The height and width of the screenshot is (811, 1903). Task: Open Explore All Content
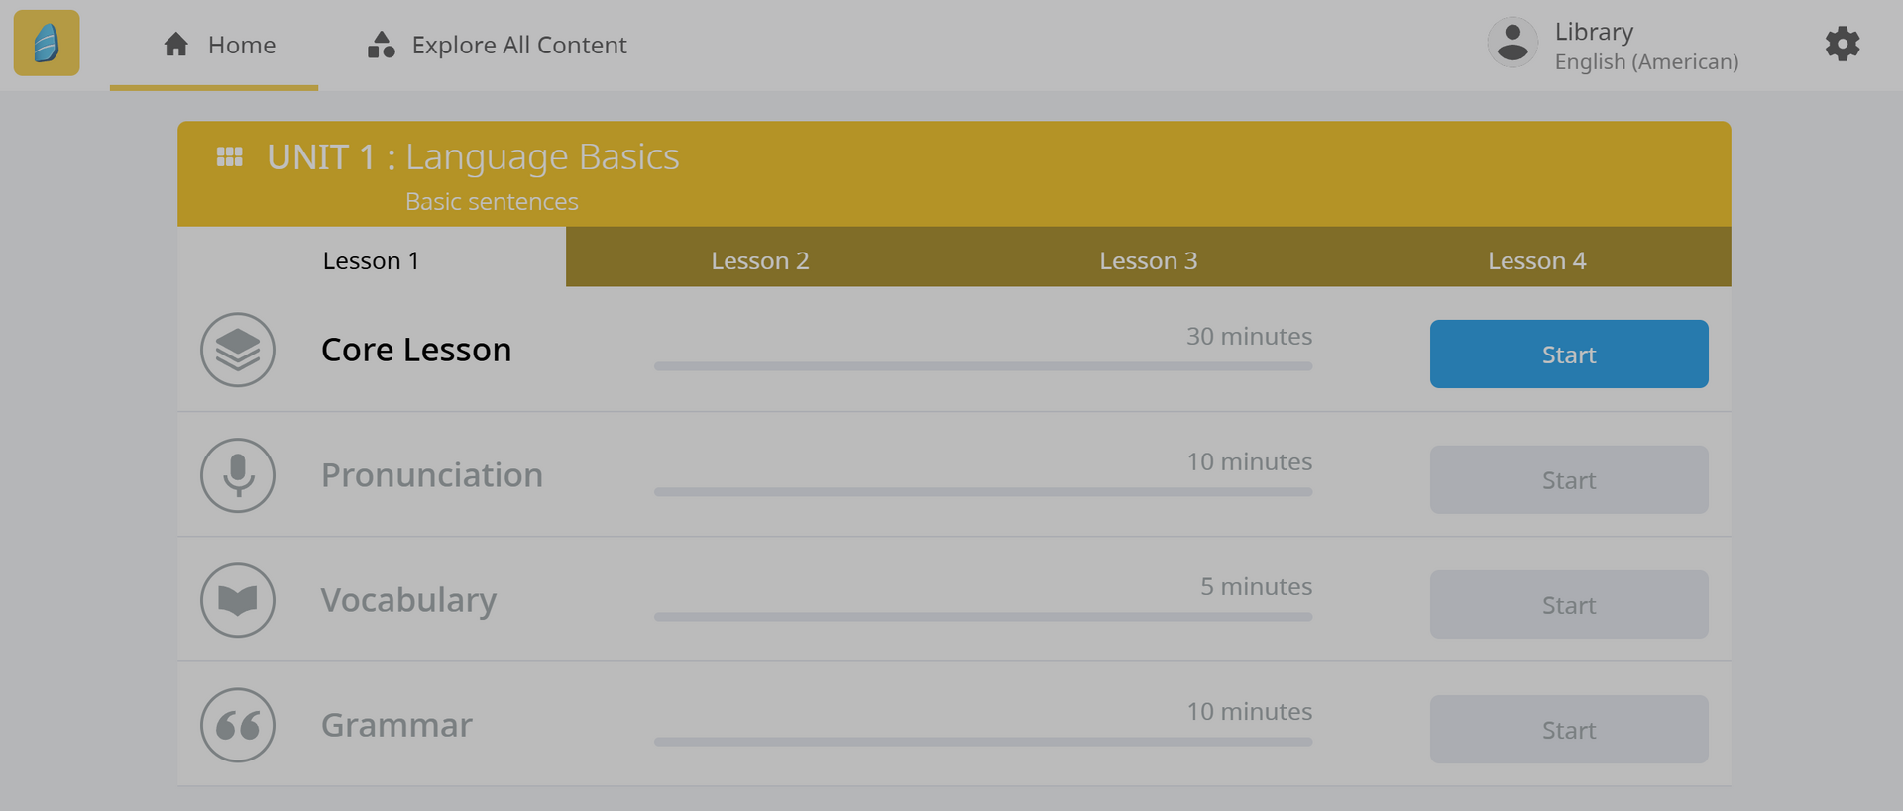498,46
